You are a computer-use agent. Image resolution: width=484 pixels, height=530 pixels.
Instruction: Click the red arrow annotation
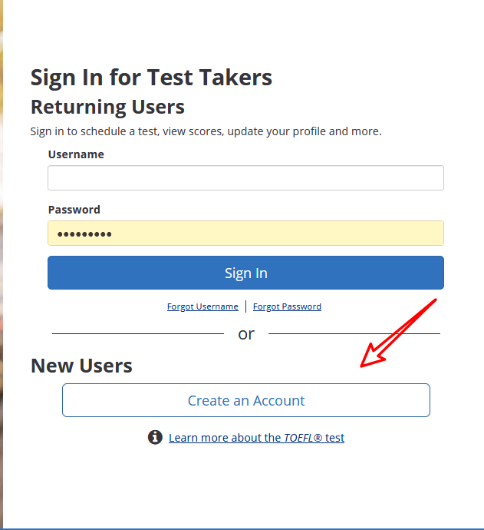[397, 333]
